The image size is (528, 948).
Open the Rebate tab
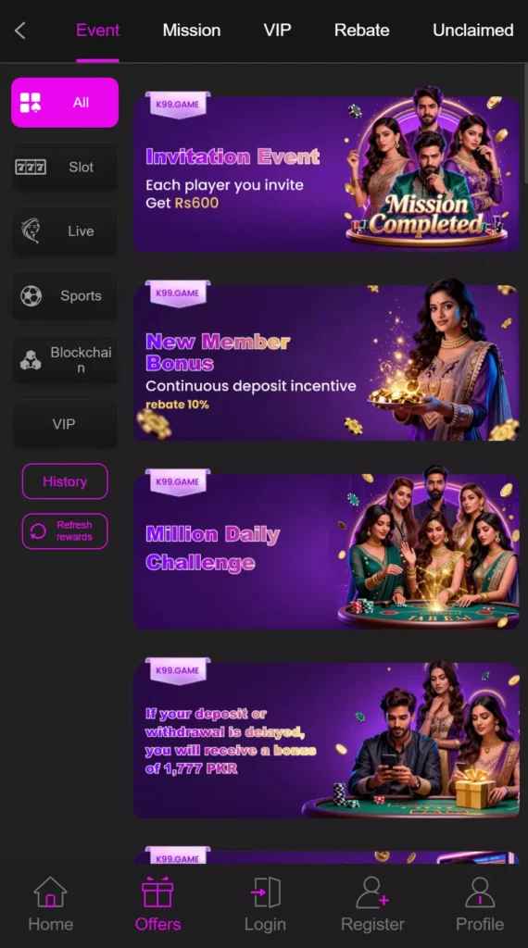click(x=361, y=31)
